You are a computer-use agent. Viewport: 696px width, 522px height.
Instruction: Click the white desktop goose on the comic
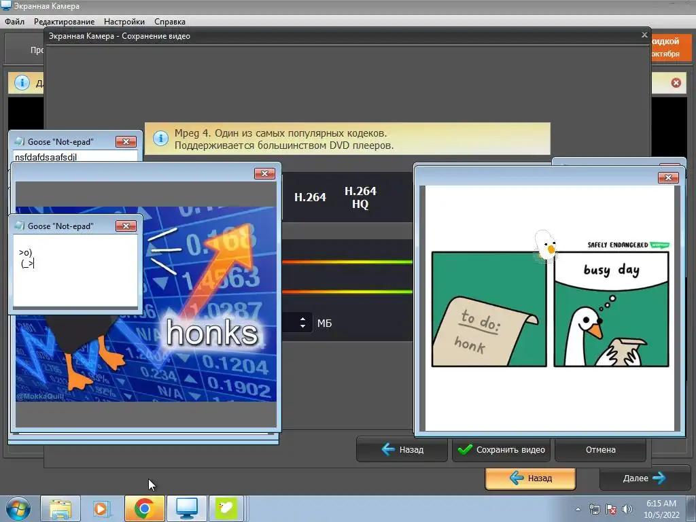point(546,245)
